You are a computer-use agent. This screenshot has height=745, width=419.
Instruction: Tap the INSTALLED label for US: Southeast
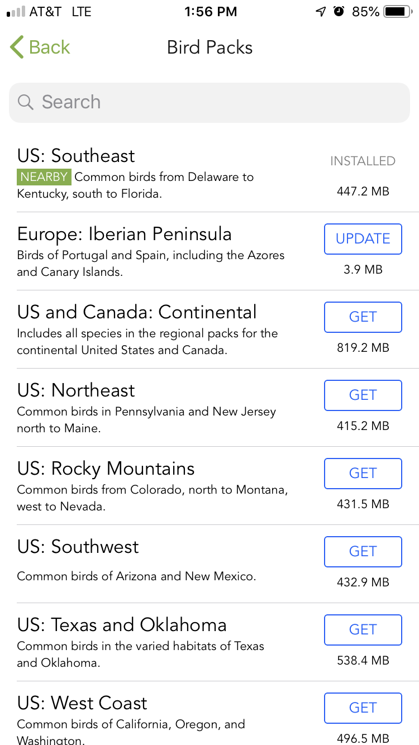click(363, 161)
